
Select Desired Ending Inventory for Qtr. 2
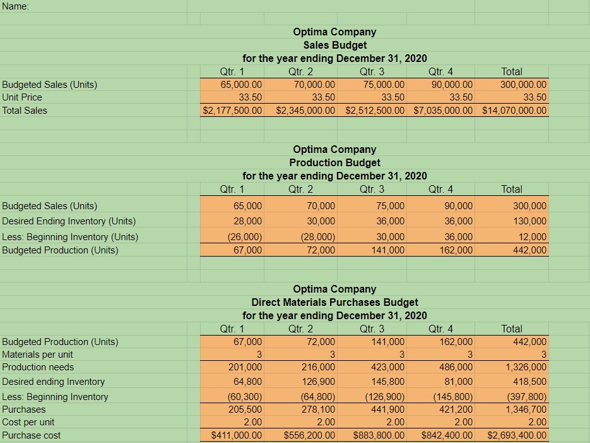(300, 221)
